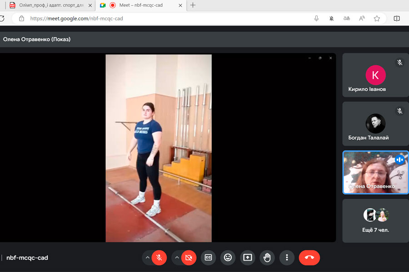
Task: Click Богдан Талалай's muted mic indicator
Action: (x=399, y=111)
